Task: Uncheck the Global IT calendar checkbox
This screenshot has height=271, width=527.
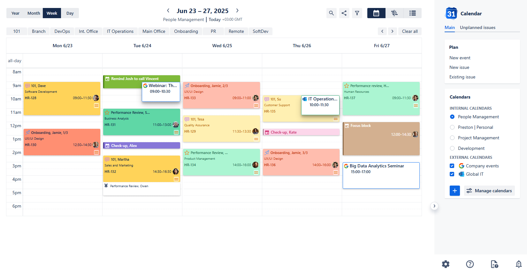Action: coord(452,174)
